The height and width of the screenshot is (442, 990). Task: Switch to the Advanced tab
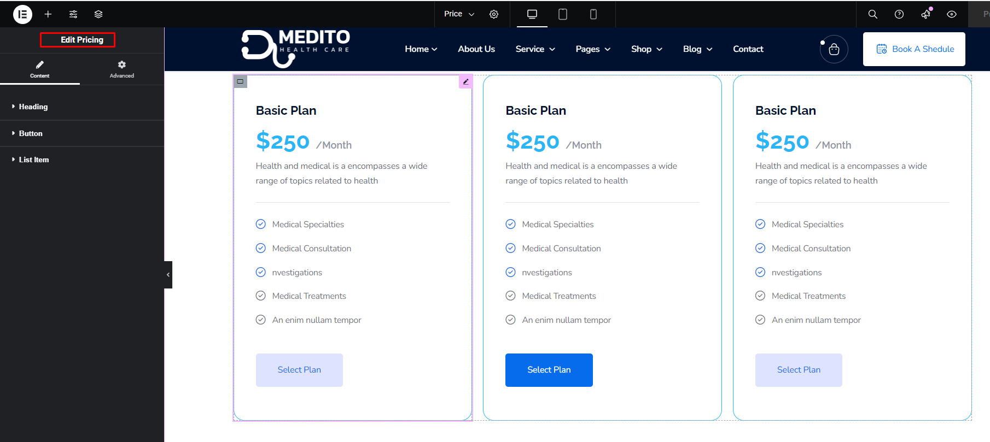121,69
